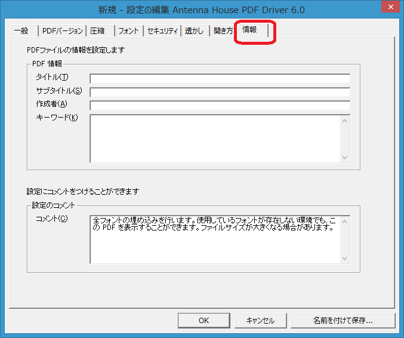Click the サブタイトル(S) label
The width and height of the screenshot is (404, 338).
(x=59, y=91)
